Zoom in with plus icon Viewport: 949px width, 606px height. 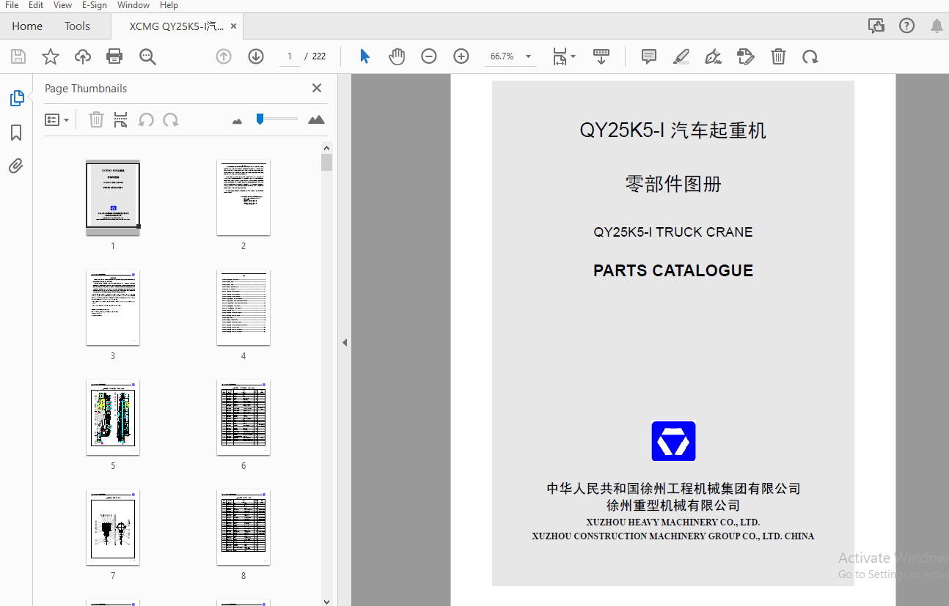pyautogui.click(x=461, y=56)
